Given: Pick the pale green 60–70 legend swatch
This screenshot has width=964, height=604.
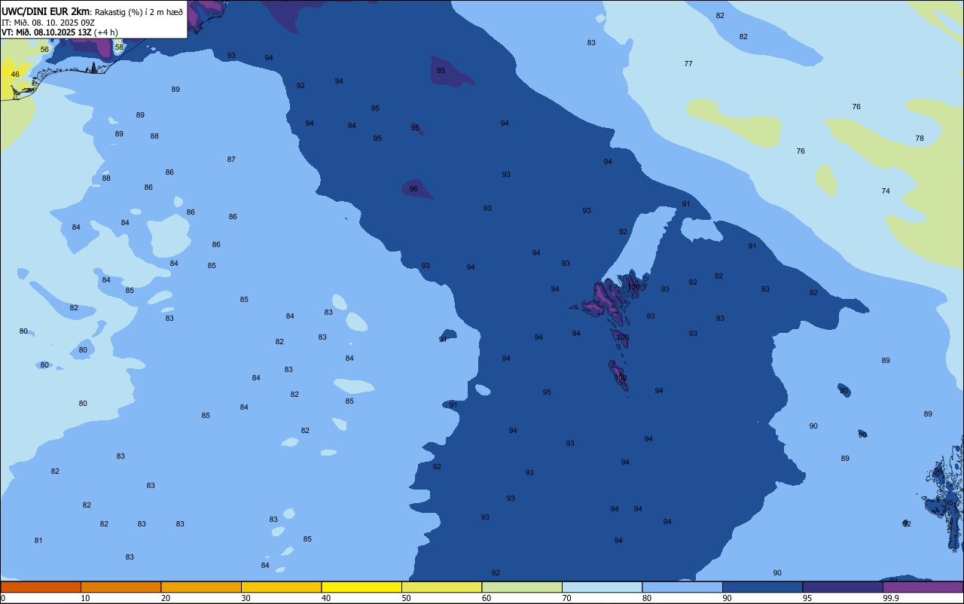Looking at the screenshot, I should 522,587.
